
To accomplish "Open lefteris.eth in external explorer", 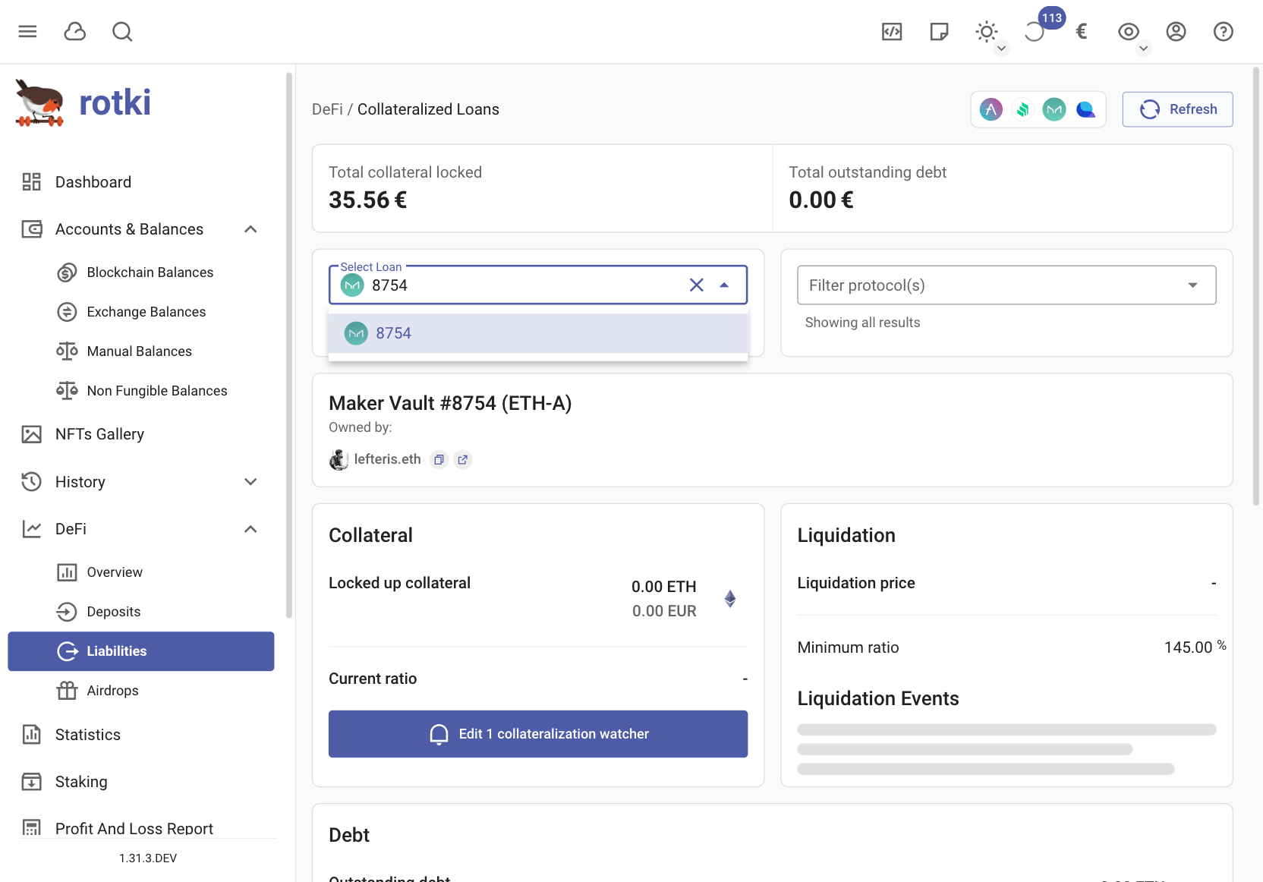I will click(x=463, y=459).
